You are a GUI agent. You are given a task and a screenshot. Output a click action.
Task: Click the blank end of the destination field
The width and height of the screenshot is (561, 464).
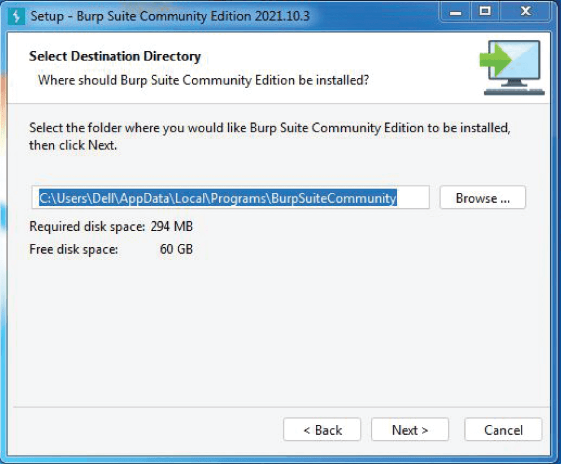pos(414,198)
